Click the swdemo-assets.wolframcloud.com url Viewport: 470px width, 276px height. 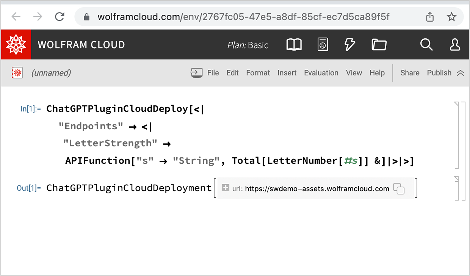[x=317, y=188]
